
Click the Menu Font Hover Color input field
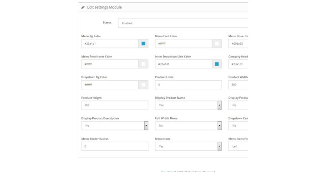click(110, 64)
